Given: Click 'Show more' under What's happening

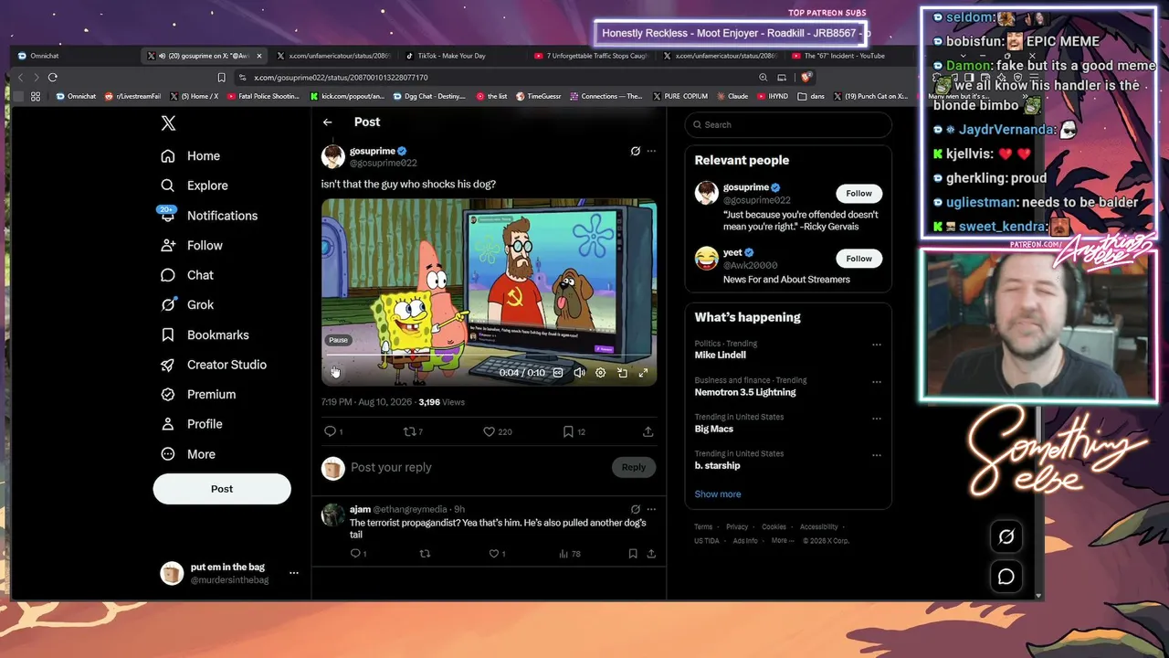Looking at the screenshot, I should coord(718,494).
